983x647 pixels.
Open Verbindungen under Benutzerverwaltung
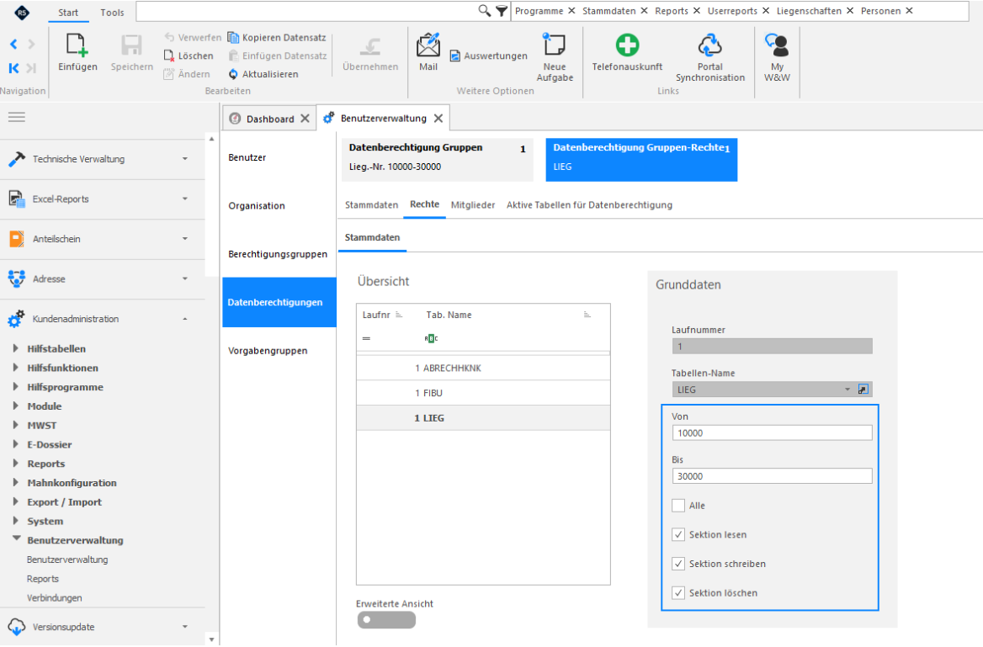coord(55,597)
